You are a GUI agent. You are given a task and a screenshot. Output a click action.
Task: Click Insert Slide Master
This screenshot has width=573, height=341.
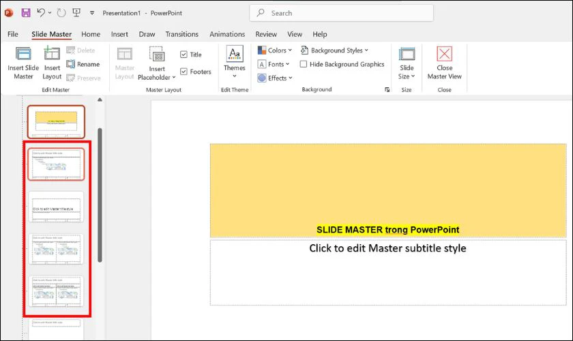click(x=23, y=63)
